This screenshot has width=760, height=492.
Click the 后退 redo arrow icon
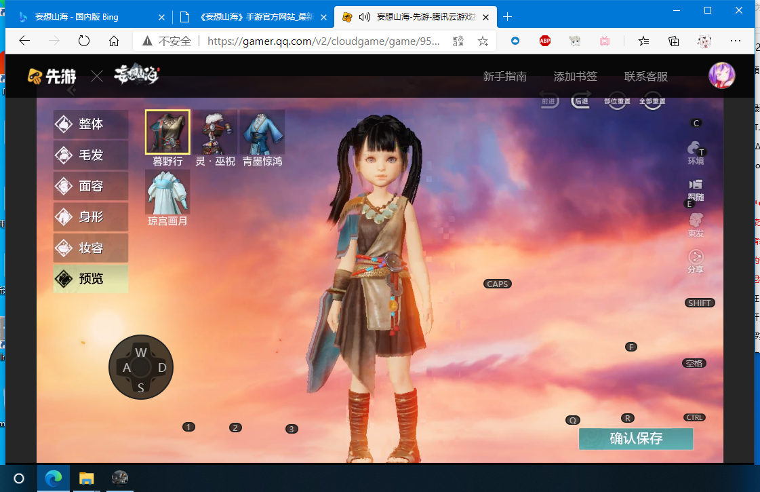pyautogui.click(x=580, y=100)
